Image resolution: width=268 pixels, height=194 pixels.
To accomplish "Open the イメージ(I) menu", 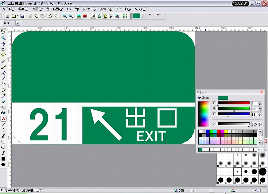I will (72, 9).
